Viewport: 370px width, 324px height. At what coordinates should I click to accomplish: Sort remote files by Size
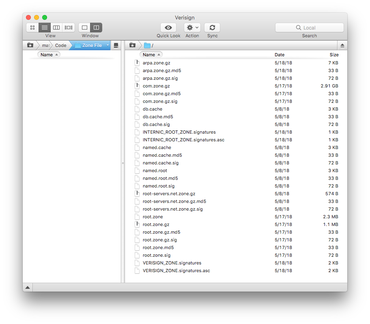[333, 54]
